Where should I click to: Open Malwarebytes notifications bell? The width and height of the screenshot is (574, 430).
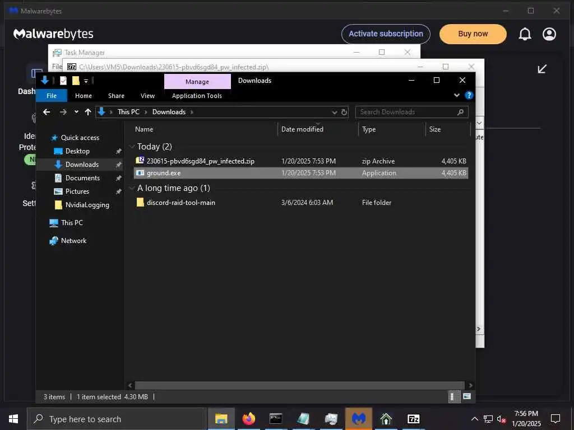[x=525, y=34]
